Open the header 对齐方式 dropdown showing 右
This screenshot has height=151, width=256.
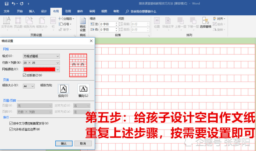[x=82, y=106]
